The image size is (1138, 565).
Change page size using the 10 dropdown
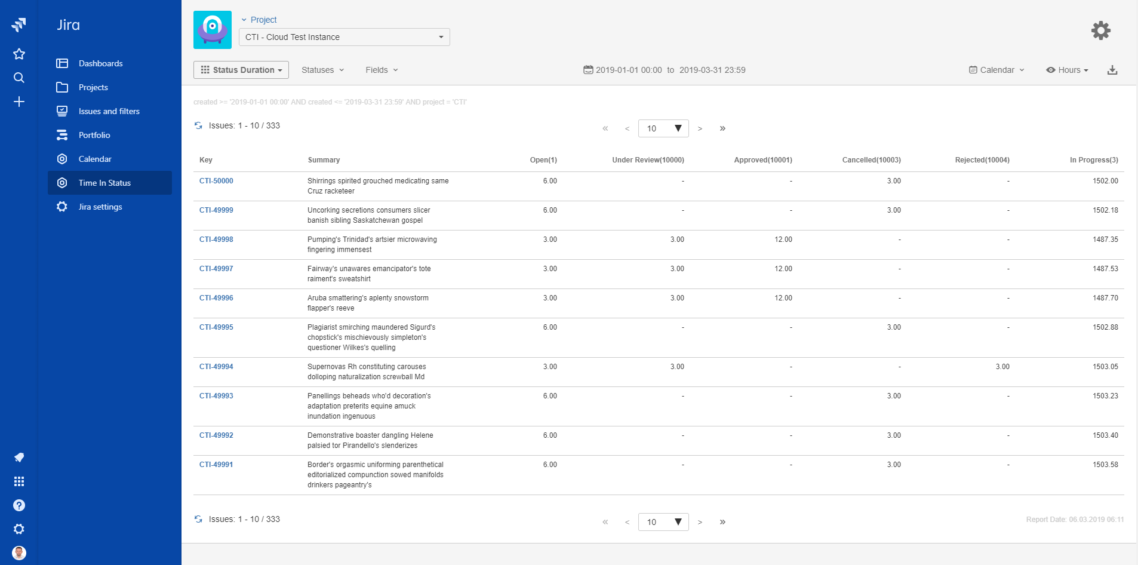tap(663, 128)
